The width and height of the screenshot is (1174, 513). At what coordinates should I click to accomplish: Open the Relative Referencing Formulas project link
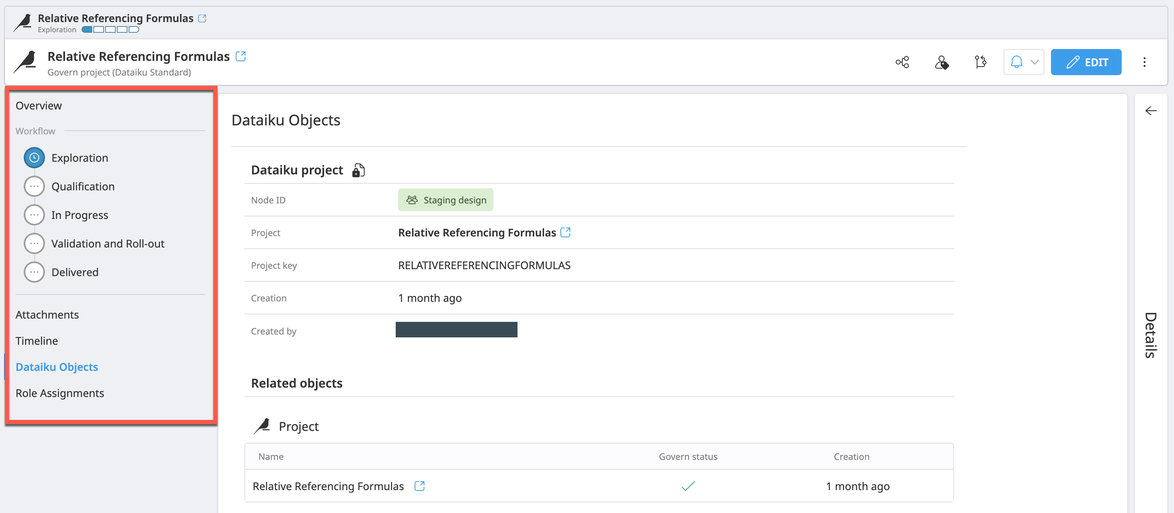pyautogui.click(x=477, y=232)
